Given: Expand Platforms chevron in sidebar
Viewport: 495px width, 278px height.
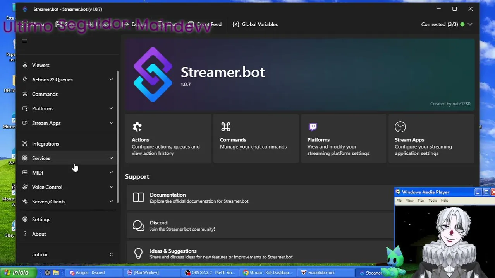Looking at the screenshot, I should click(111, 108).
